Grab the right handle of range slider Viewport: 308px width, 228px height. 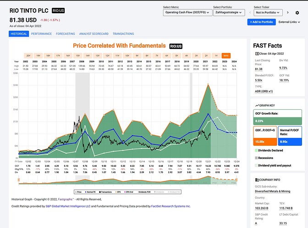pos(236,180)
